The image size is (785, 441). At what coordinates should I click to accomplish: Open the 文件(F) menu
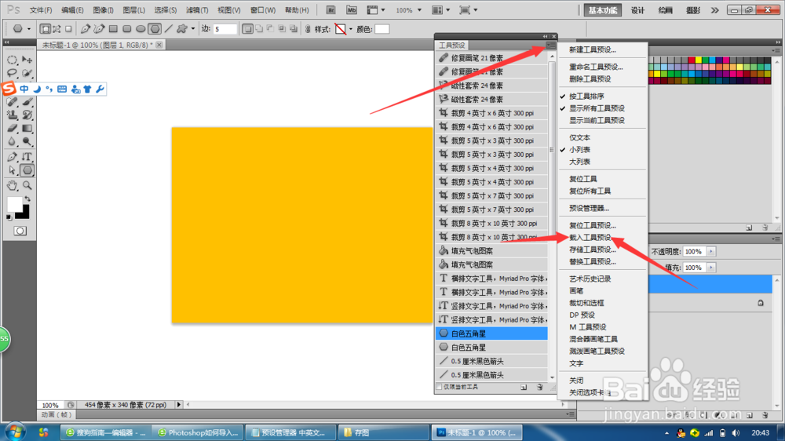point(41,10)
